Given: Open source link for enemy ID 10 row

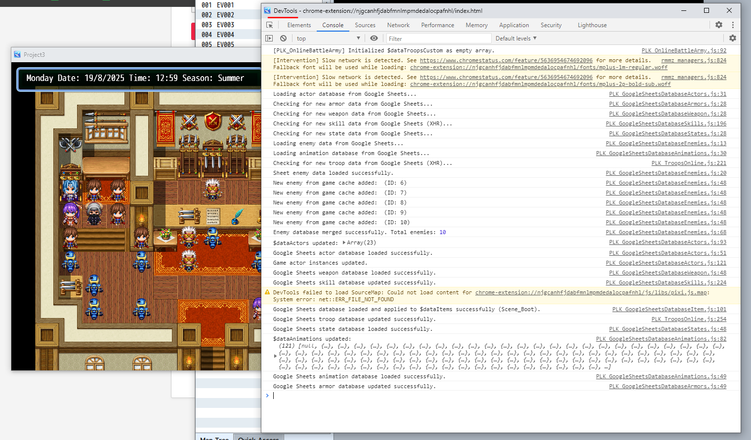Looking at the screenshot, I should (x=666, y=222).
